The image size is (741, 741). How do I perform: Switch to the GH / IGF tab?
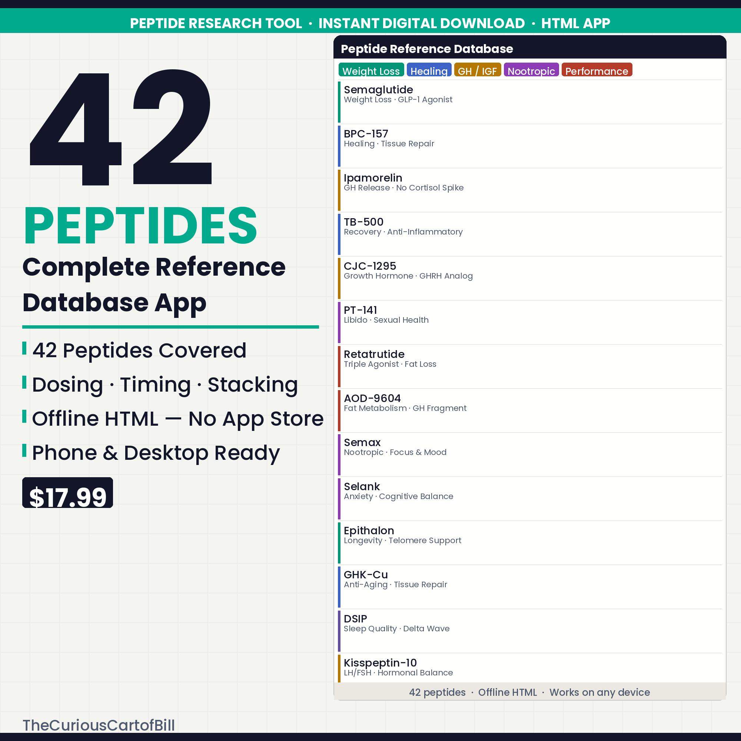click(477, 70)
